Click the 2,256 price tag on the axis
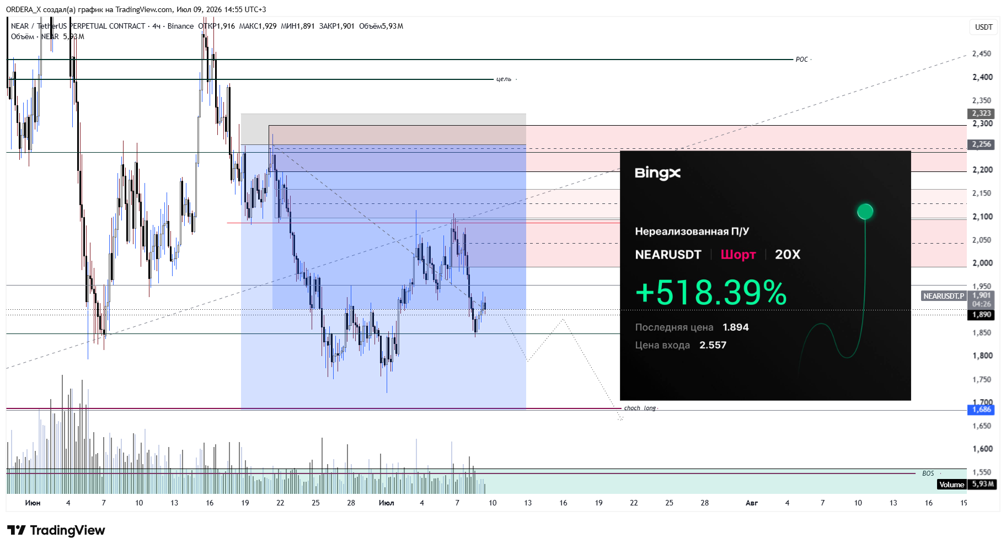The height and width of the screenshot is (549, 1006). tap(981, 144)
